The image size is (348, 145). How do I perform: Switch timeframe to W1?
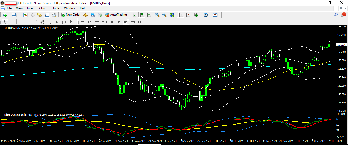tap(133, 22)
